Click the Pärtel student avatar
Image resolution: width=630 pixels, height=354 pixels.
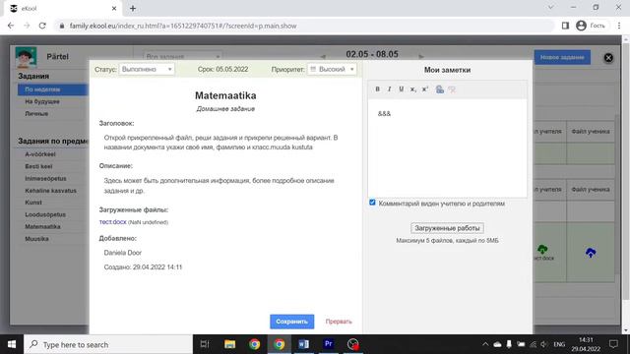(26, 57)
